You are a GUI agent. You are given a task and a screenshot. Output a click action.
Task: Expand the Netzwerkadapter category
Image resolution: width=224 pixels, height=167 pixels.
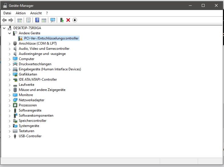[10, 100]
